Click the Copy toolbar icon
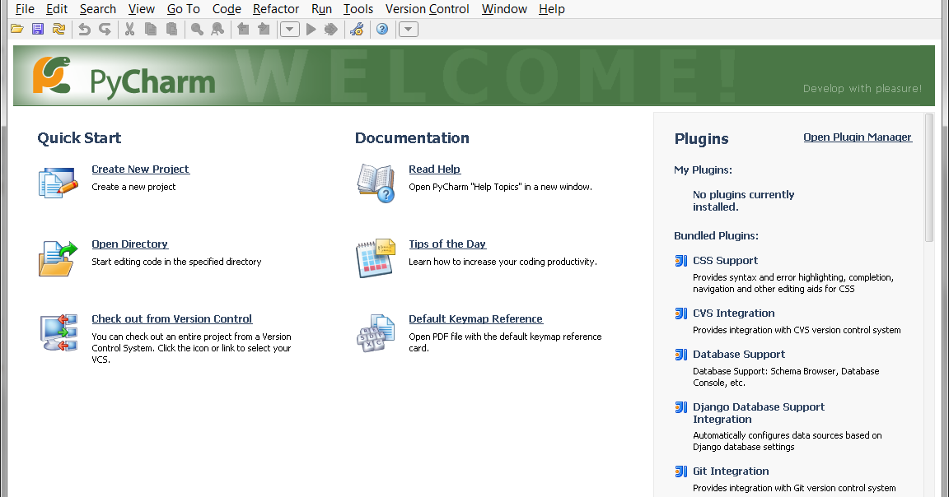949x497 pixels. 151,29
